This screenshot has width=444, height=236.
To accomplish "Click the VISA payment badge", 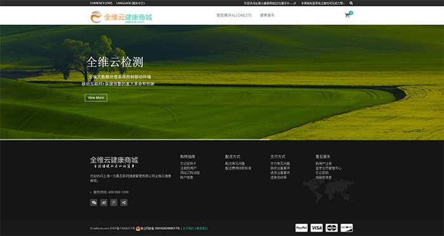I will coord(317,228).
